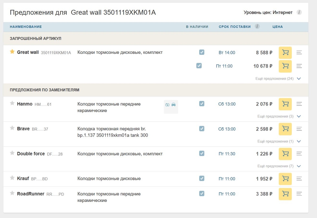Viewport: 317px width, 218px height.
Task: Open details menu for Krauf offer
Action: click(299, 179)
